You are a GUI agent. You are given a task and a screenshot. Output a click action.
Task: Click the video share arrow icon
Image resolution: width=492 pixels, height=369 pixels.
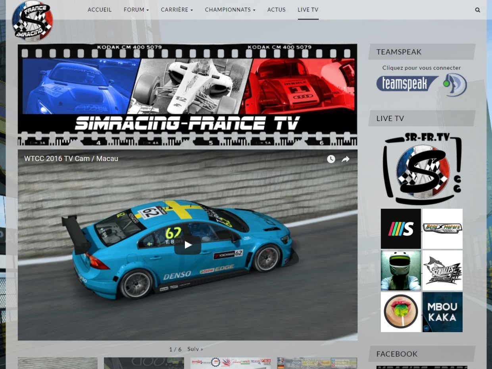(x=346, y=159)
